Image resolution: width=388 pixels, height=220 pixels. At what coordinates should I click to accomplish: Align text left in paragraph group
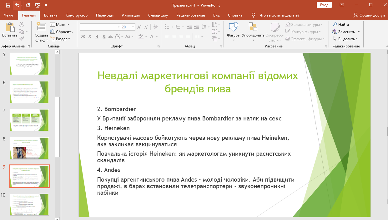point(167,37)
